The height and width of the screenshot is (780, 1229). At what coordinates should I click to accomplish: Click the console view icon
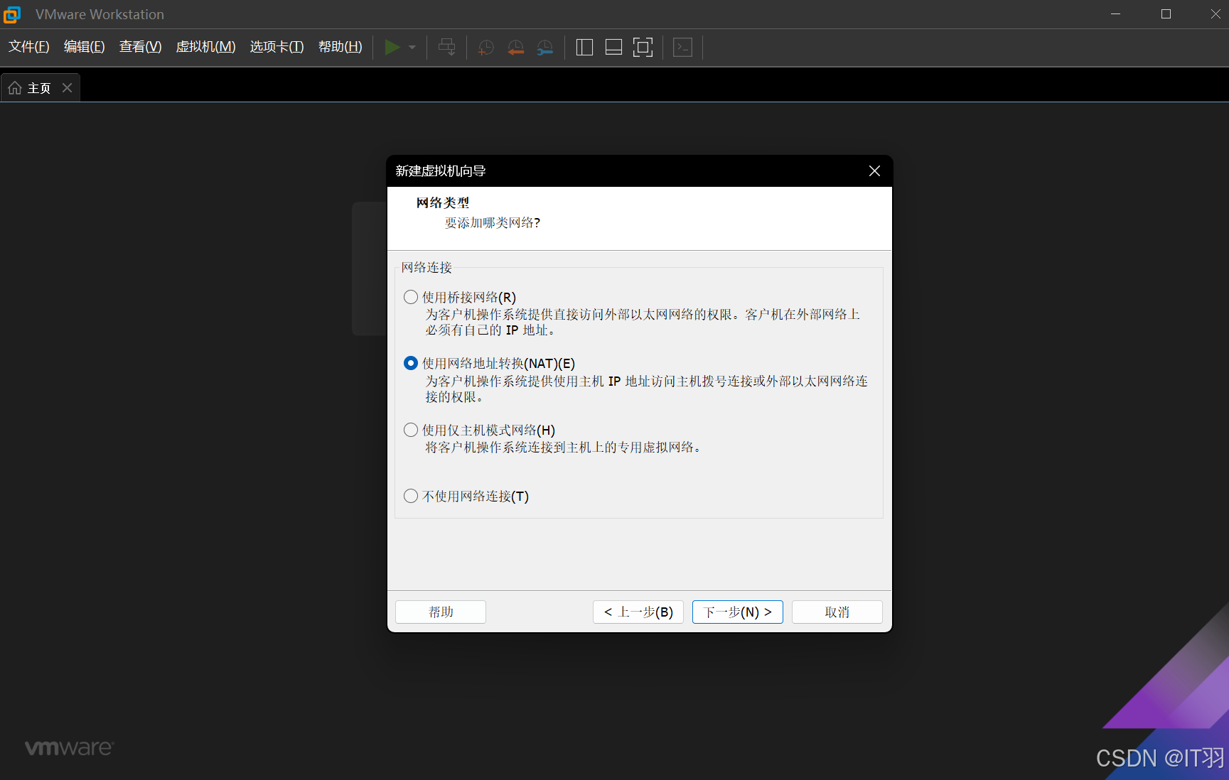pos(682,48)
